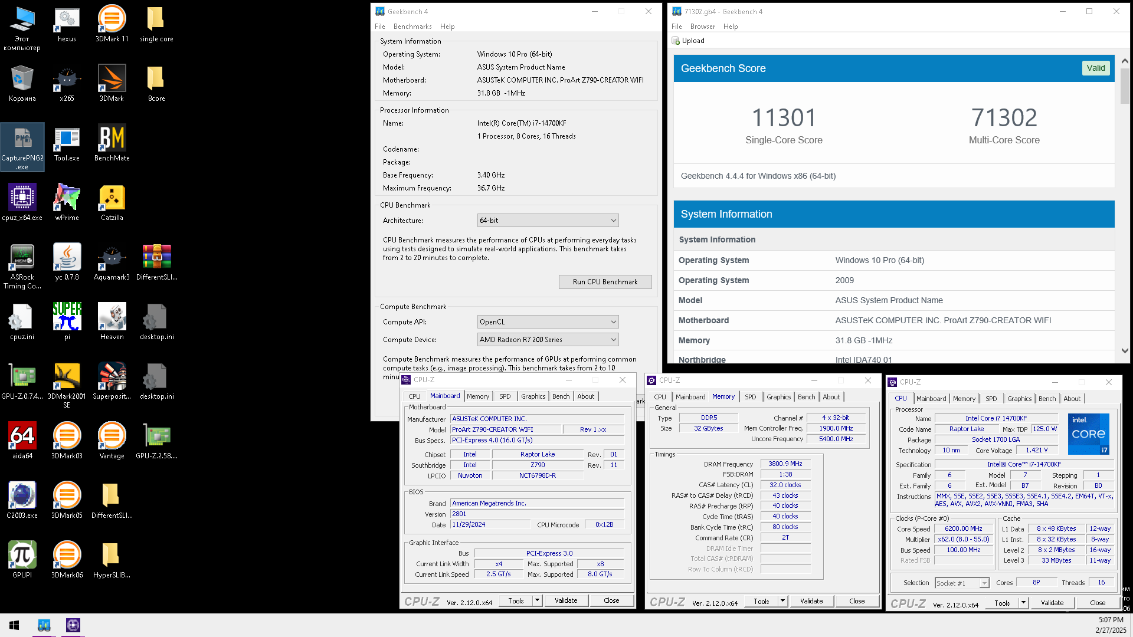The image size is (1133, 637).
Task: Open the Catzilla desktop icon
Action: pos(112,202)
